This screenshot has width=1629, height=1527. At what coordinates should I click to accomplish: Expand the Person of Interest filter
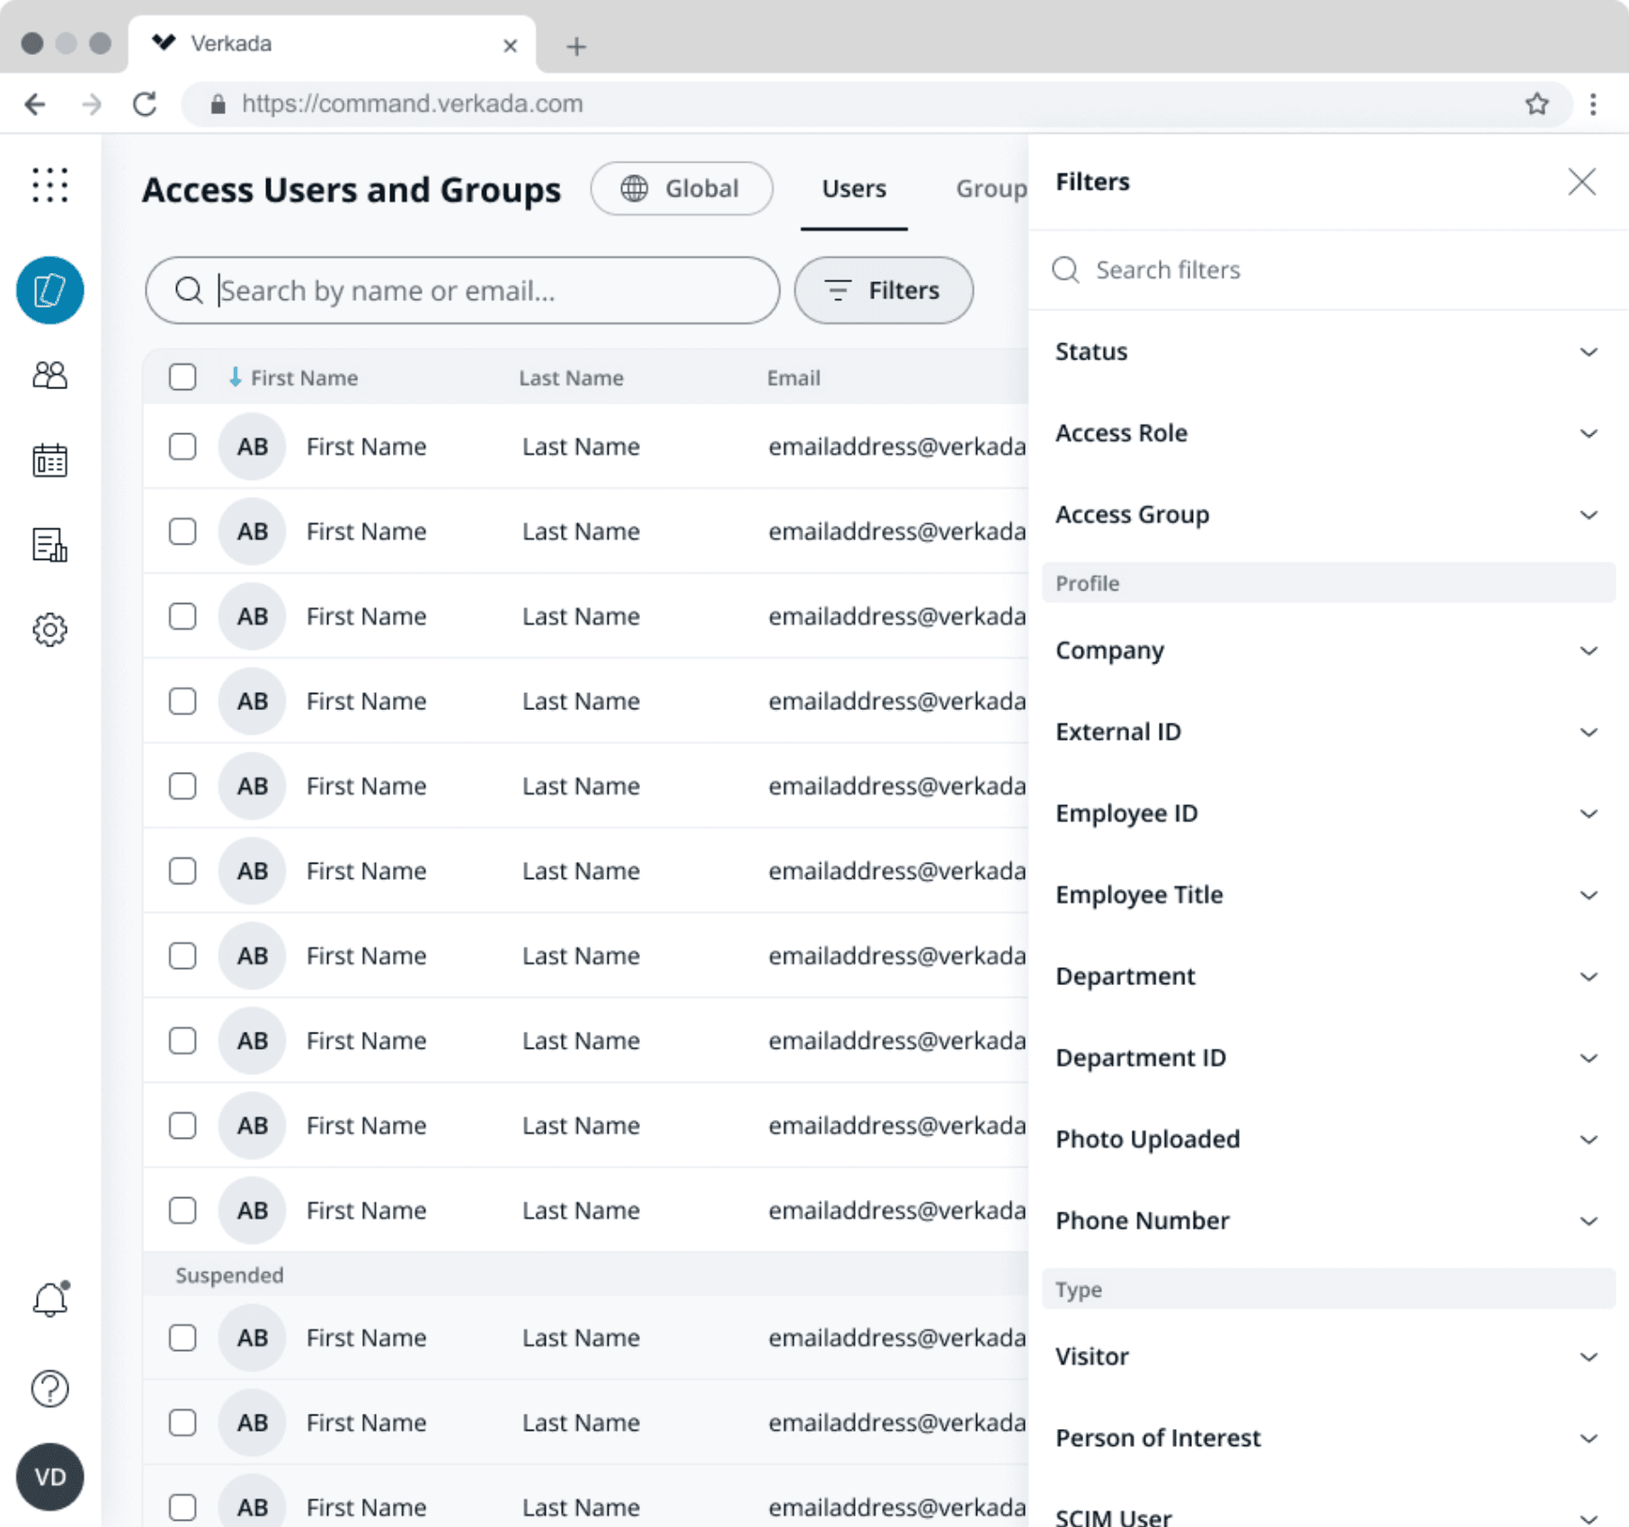[1328, 1438]
